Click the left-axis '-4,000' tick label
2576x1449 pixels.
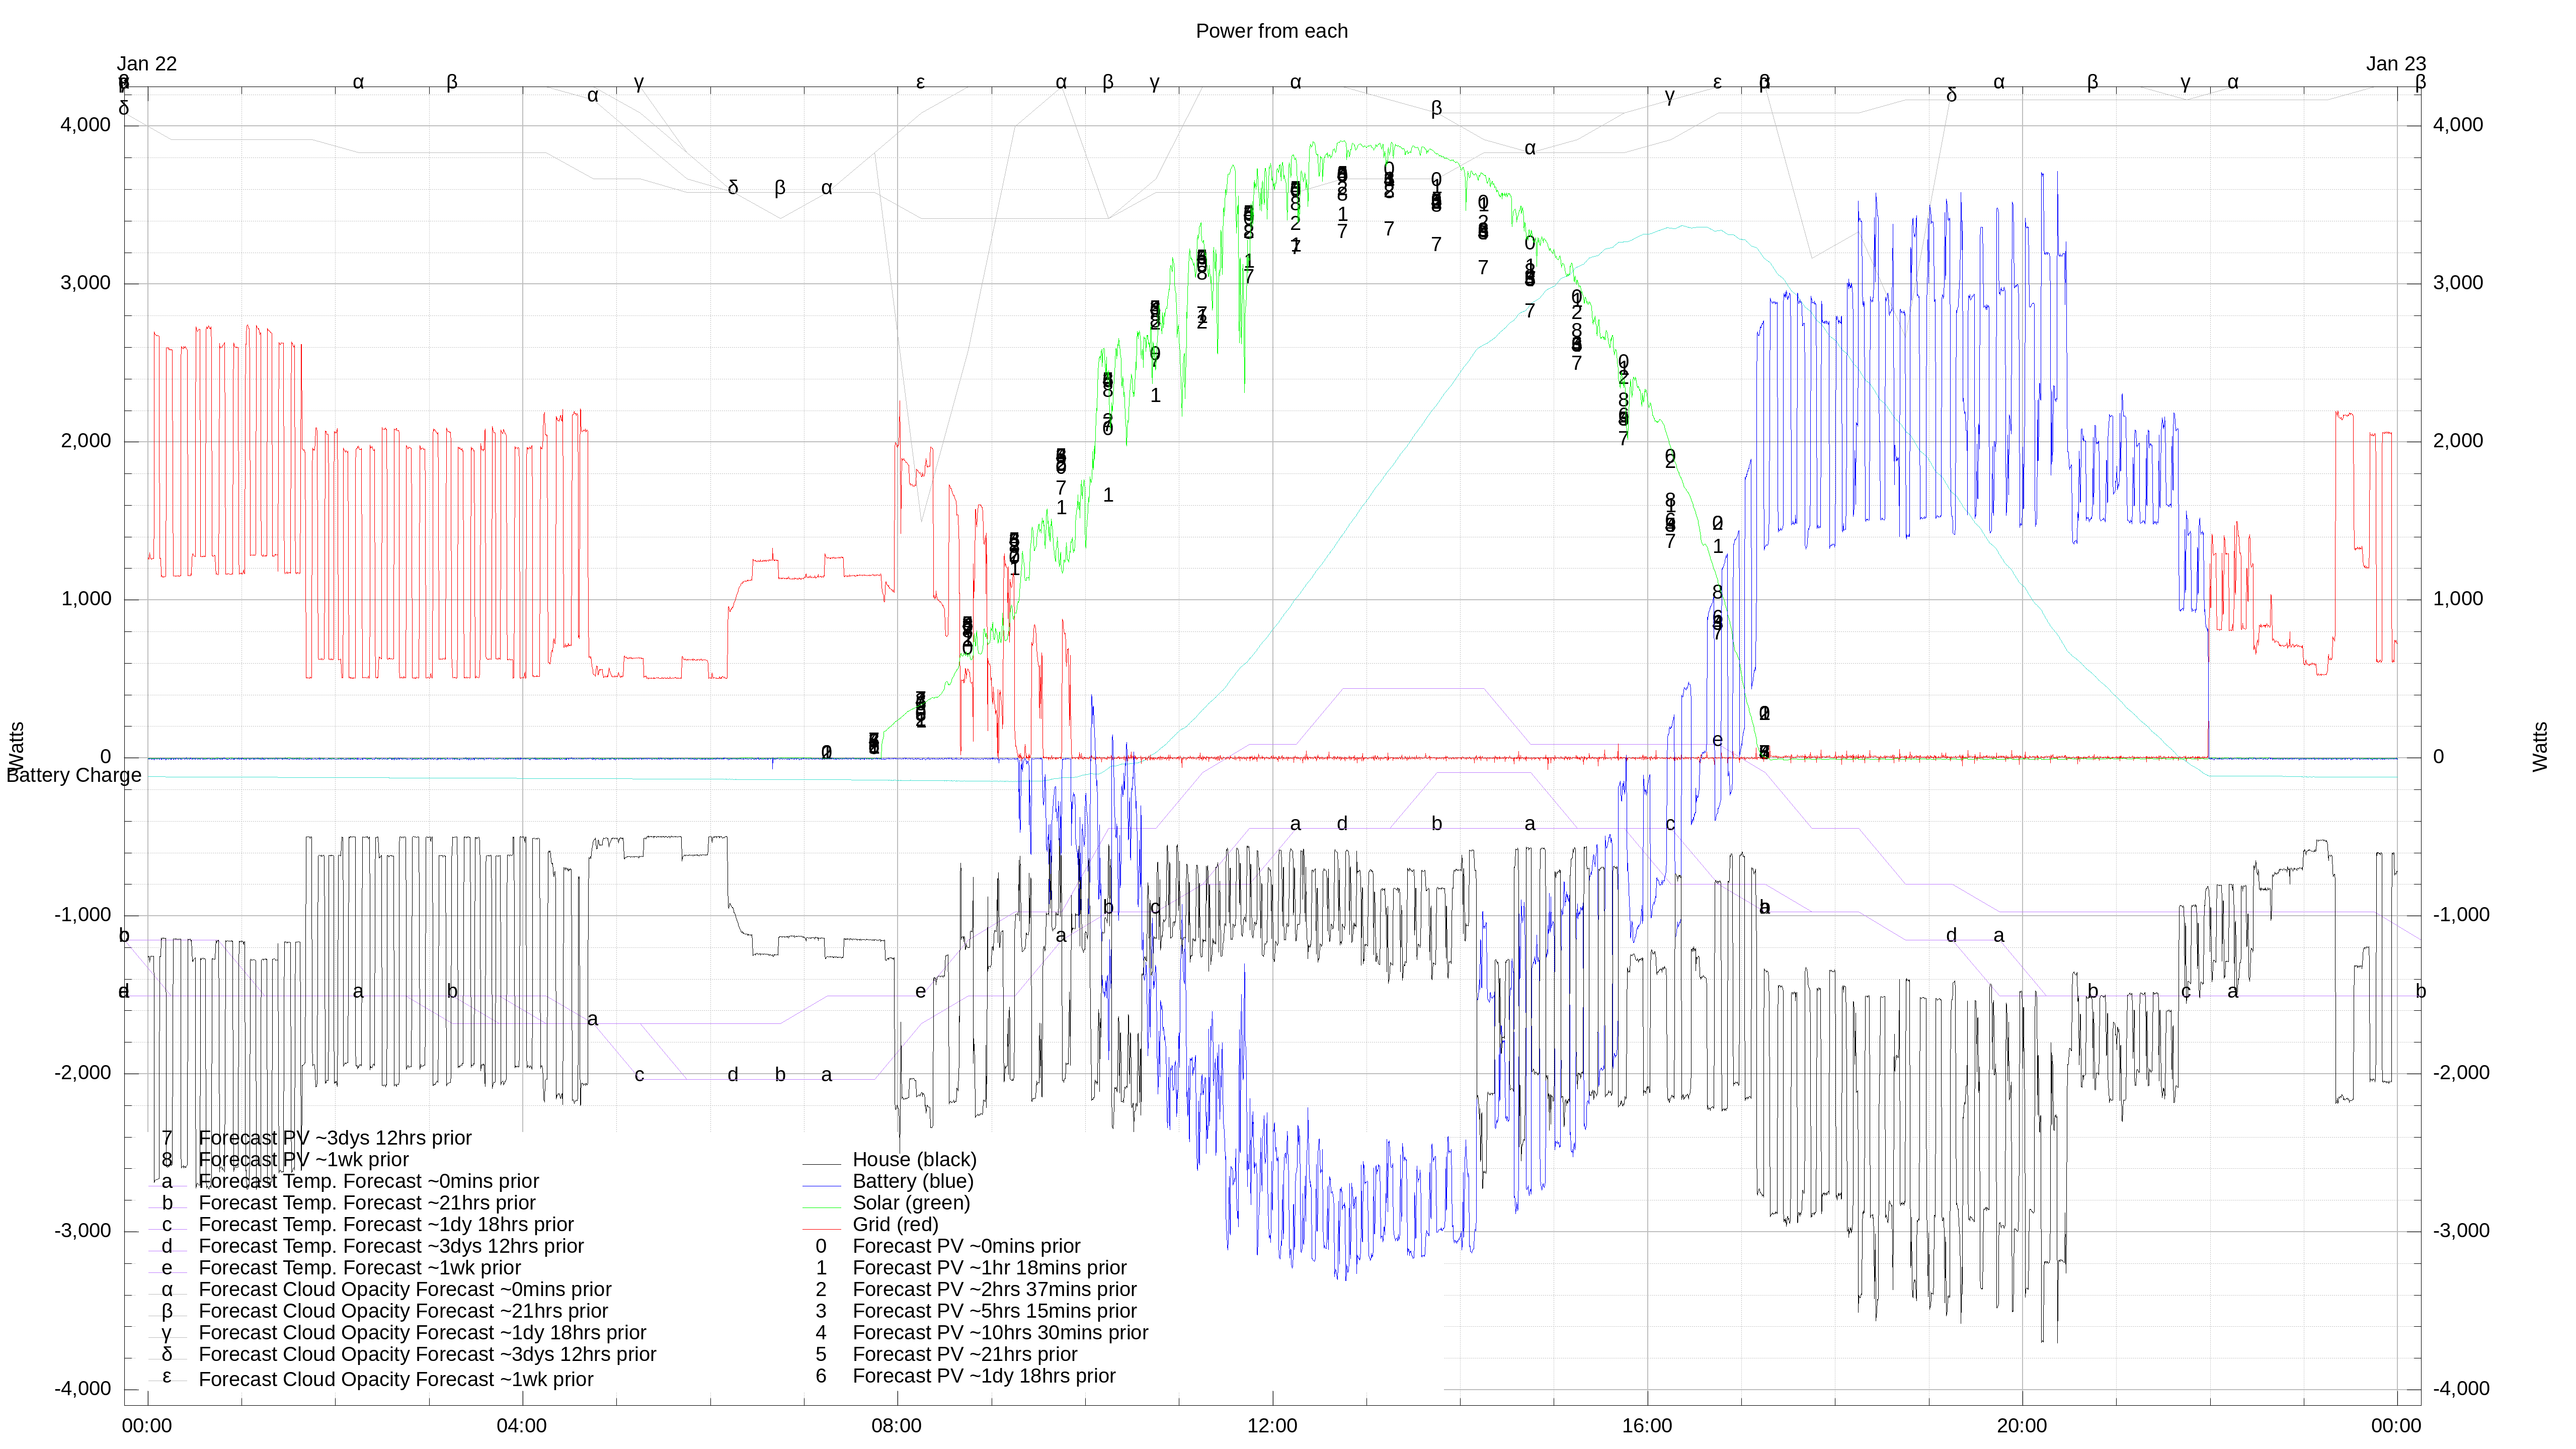pyautogui.click(x=82, y=1389)
